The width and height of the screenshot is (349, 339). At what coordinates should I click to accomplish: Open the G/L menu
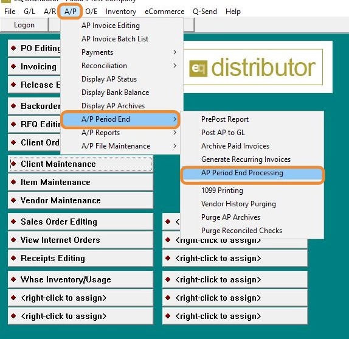pyautogui.click(x=29, y=12)
